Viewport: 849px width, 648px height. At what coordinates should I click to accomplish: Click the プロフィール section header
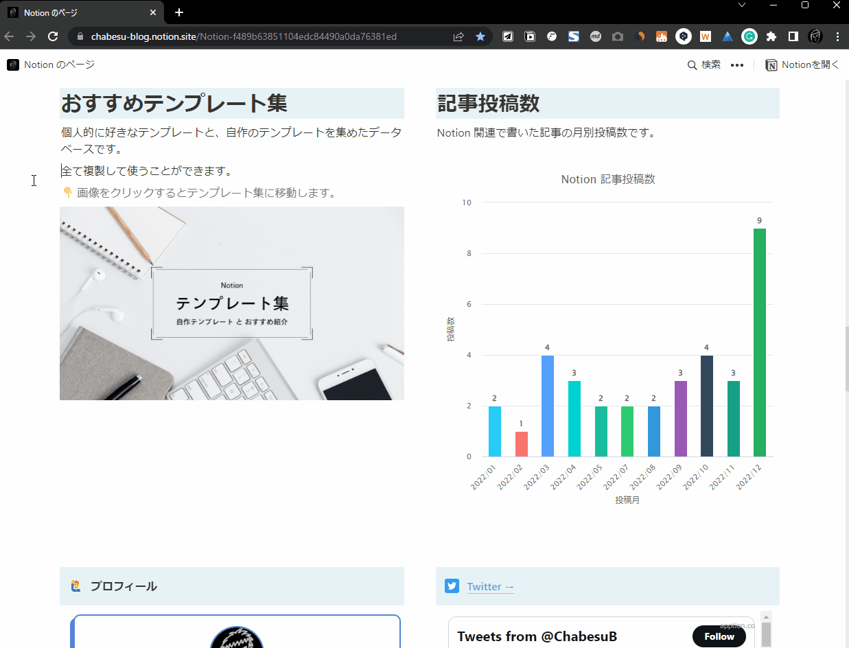tap(232, 586)
